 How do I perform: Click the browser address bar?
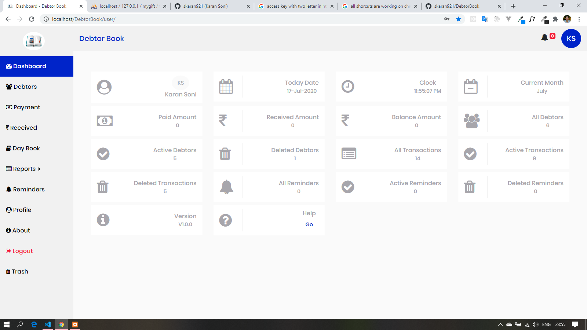242,19
